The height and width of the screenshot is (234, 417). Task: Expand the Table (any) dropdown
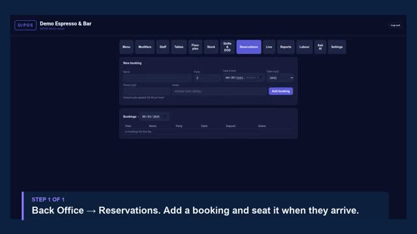pyautogui.click(x=280, y=78)
